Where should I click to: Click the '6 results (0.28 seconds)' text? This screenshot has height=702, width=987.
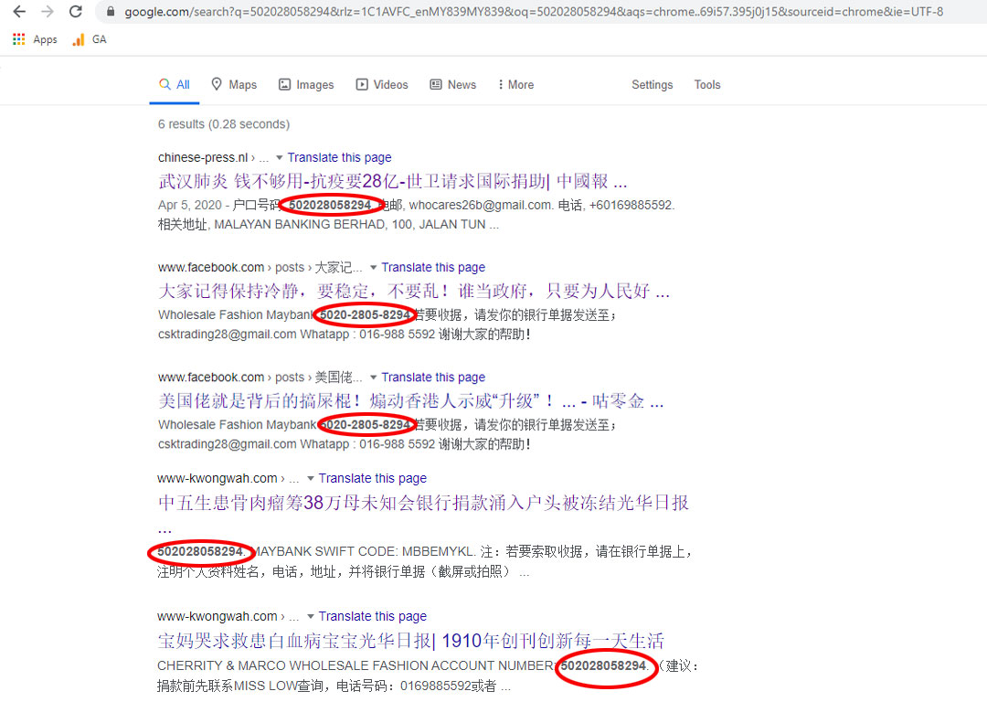(x=224, y=124)
